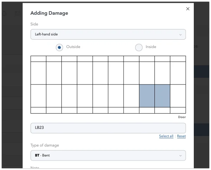Select the large upper-row cell in last column

pyautogui.click(x=178, y=73)
